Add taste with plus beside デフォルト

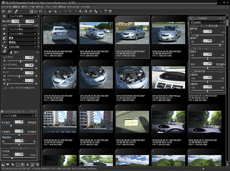click(x=224, y=22)
